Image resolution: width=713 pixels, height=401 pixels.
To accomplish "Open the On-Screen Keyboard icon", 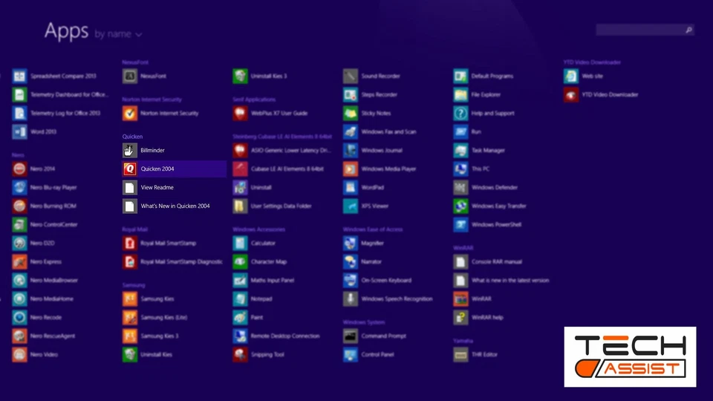I will (350, 281).
